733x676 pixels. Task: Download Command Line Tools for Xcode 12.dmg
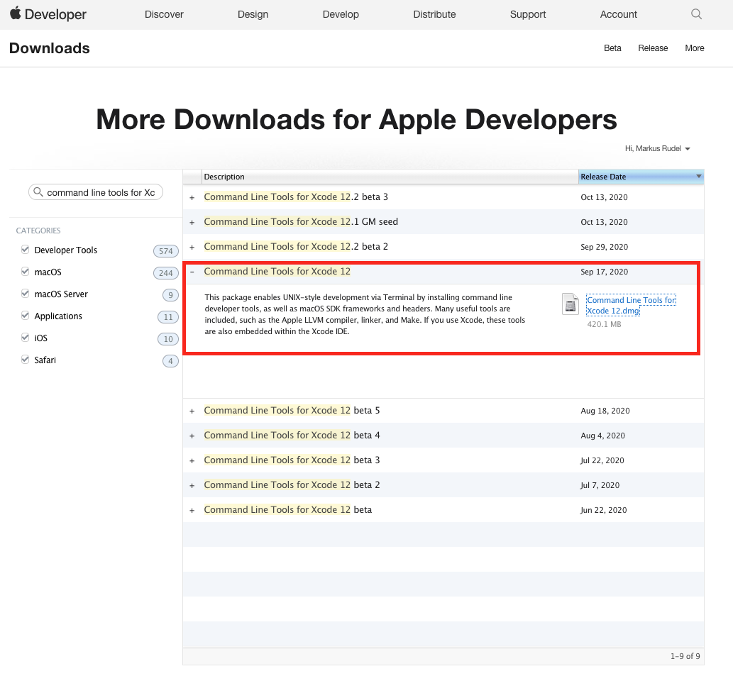(630, 305)
